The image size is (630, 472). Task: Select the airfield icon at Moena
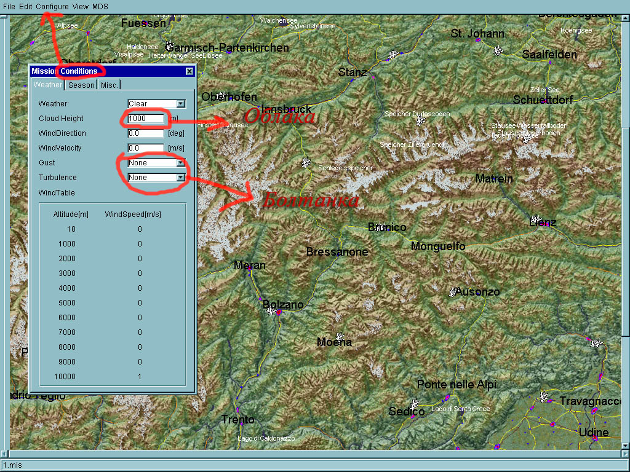point(340,336)
